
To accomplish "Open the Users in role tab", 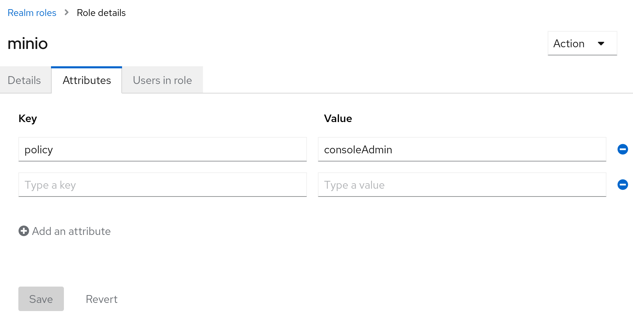I will (x=162, y=80).
